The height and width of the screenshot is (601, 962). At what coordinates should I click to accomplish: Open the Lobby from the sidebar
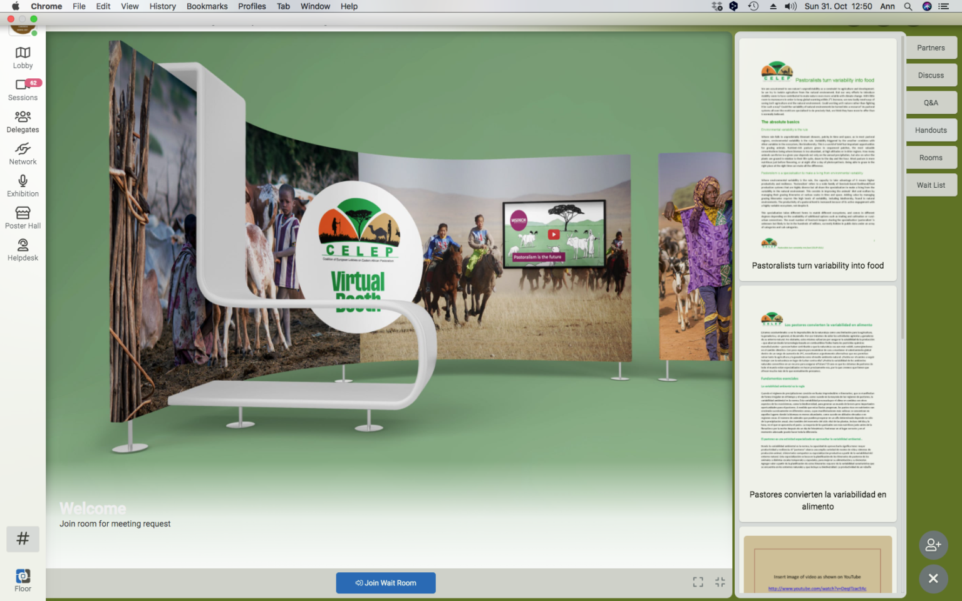click(23, 58)
